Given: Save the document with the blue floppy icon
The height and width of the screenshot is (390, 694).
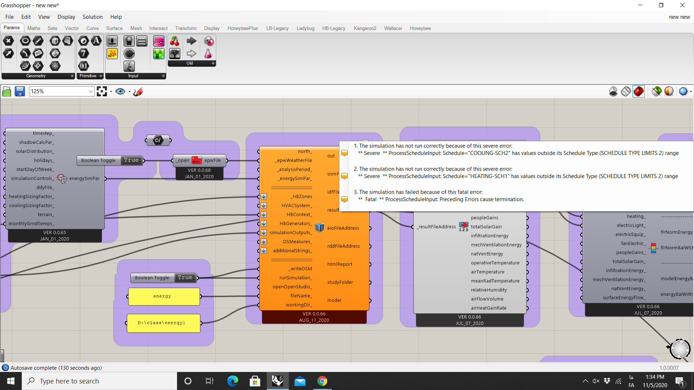Looking at the screenshot, I should [x=20, y=91].
